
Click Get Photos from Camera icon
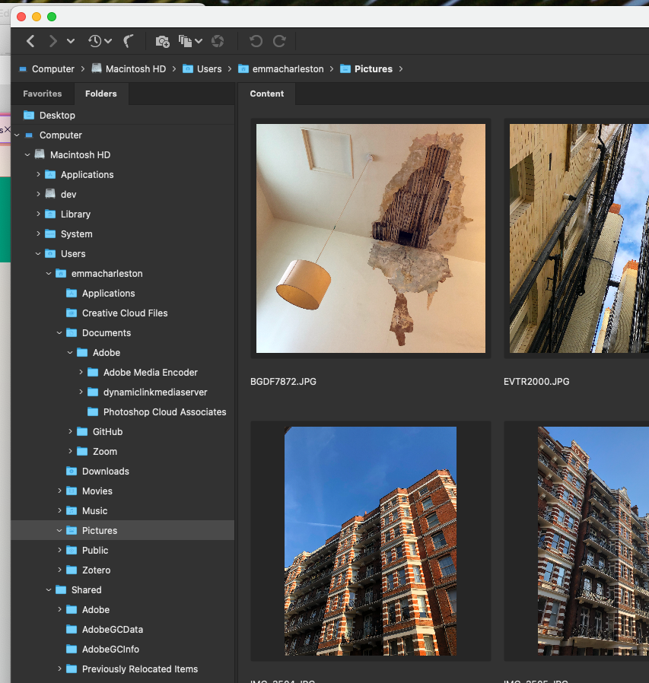163,41
